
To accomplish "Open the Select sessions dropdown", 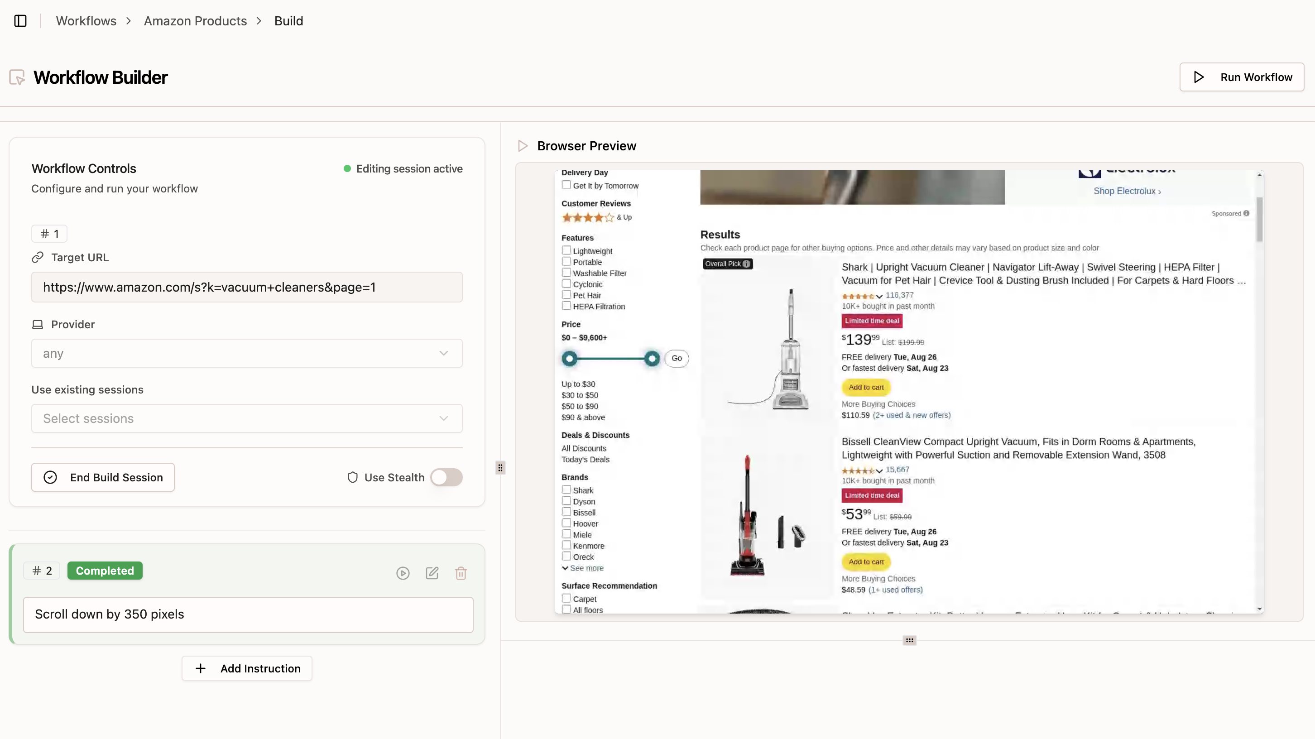I will click(x=246, y=418).
